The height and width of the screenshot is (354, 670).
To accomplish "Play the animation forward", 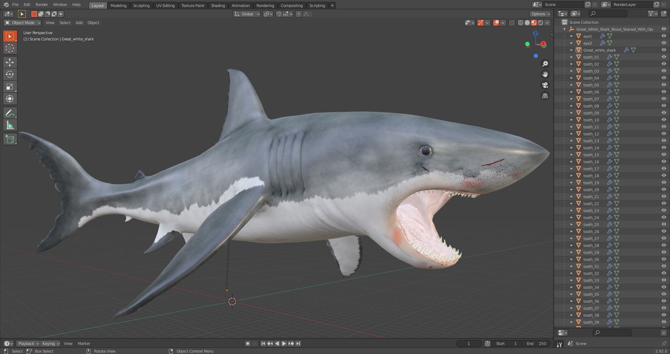I will click(x=284, y=344).
